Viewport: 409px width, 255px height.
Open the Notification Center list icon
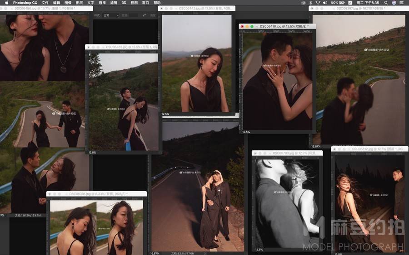(402, 3)
